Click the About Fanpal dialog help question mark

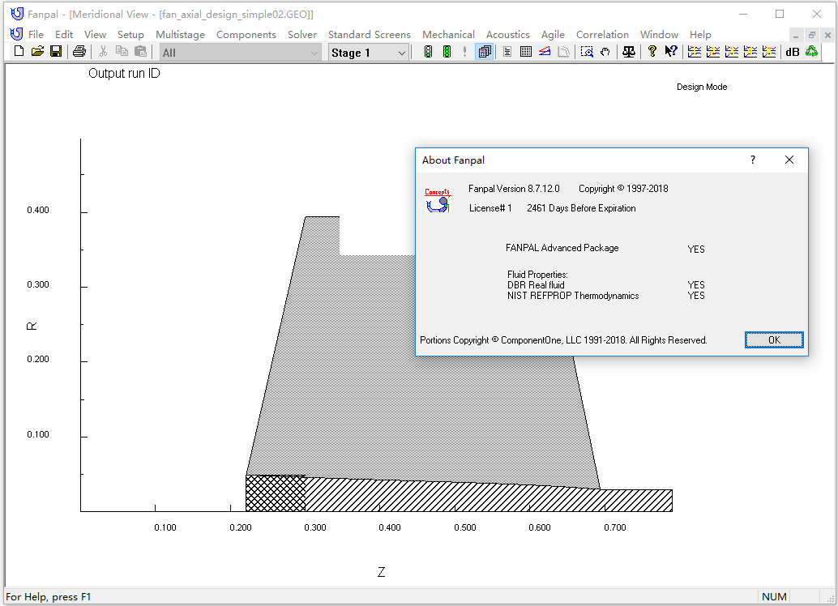click(x=752, y=160)
